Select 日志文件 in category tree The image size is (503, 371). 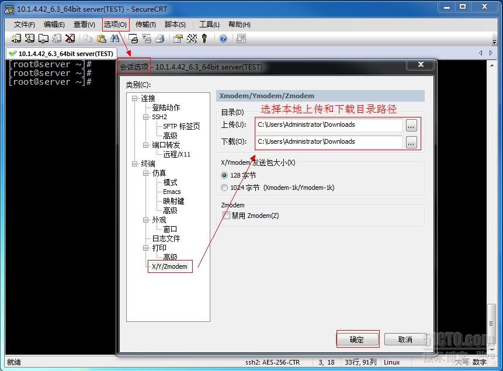coord(166,238)
